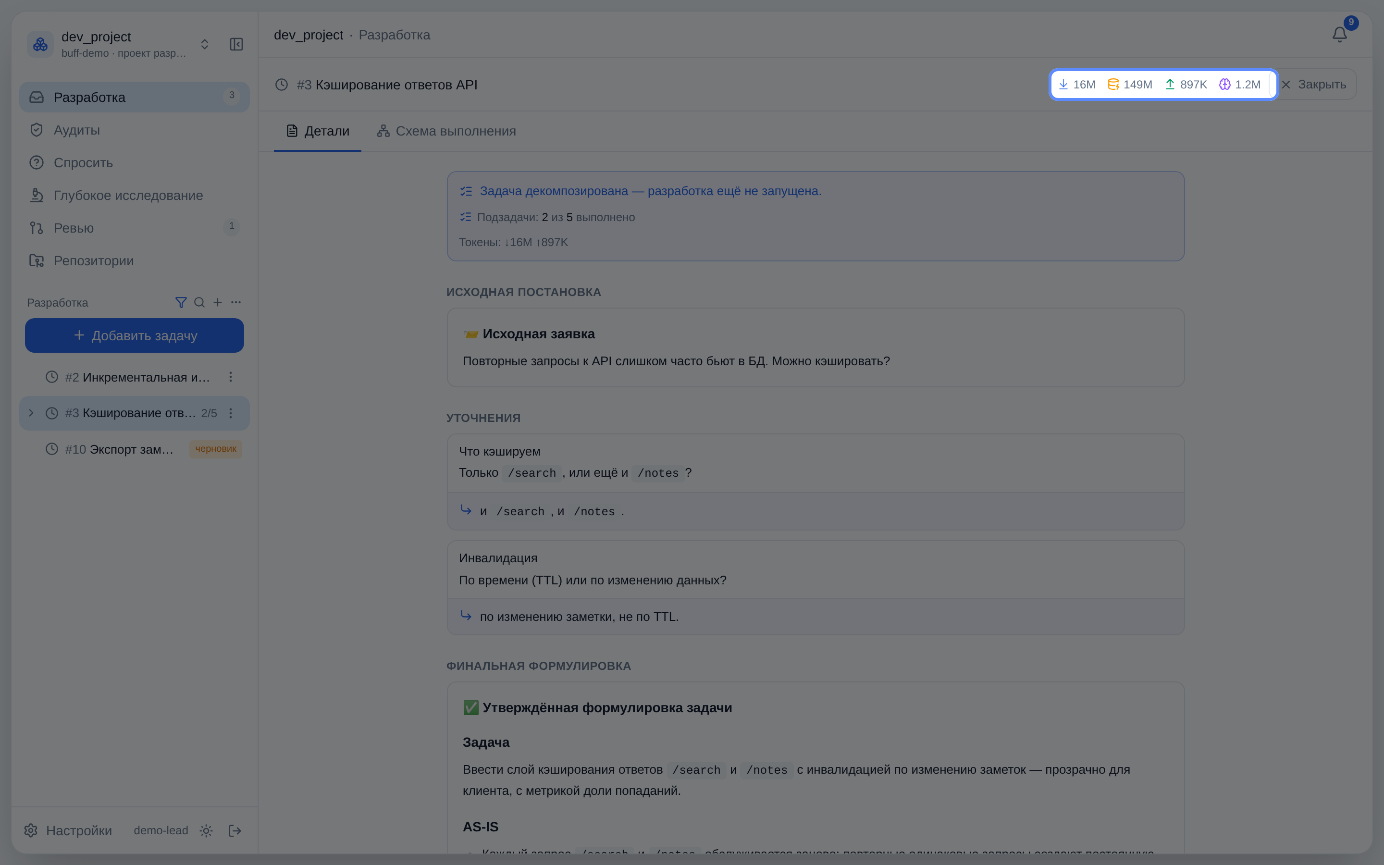Click the plus icon beside Разработка header
1384x865 pixels.
click(217, 302)
